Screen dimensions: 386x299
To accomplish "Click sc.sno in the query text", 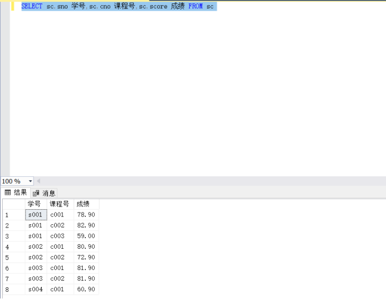I will click(57, 6).
